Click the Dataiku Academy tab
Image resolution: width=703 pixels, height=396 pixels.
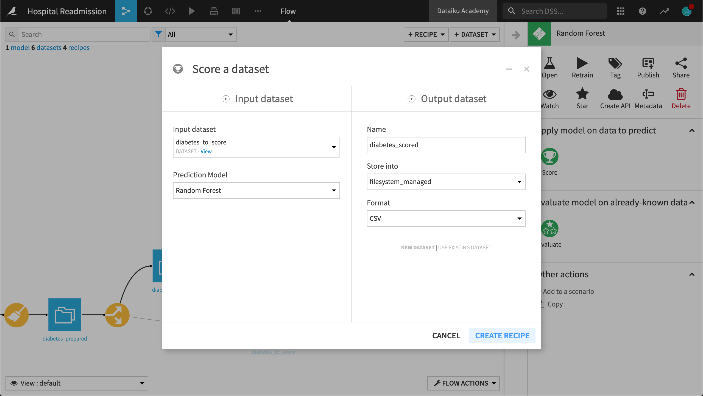(463, 11)
